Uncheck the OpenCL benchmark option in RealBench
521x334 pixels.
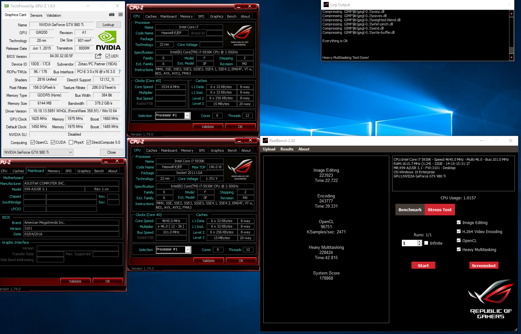pyautogui.click(x=459, y=240)
